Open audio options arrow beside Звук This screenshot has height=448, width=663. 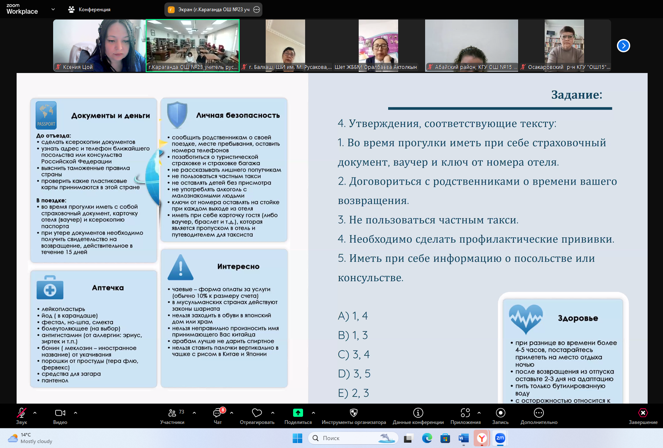pyautogui.click(x=35, y=413)
